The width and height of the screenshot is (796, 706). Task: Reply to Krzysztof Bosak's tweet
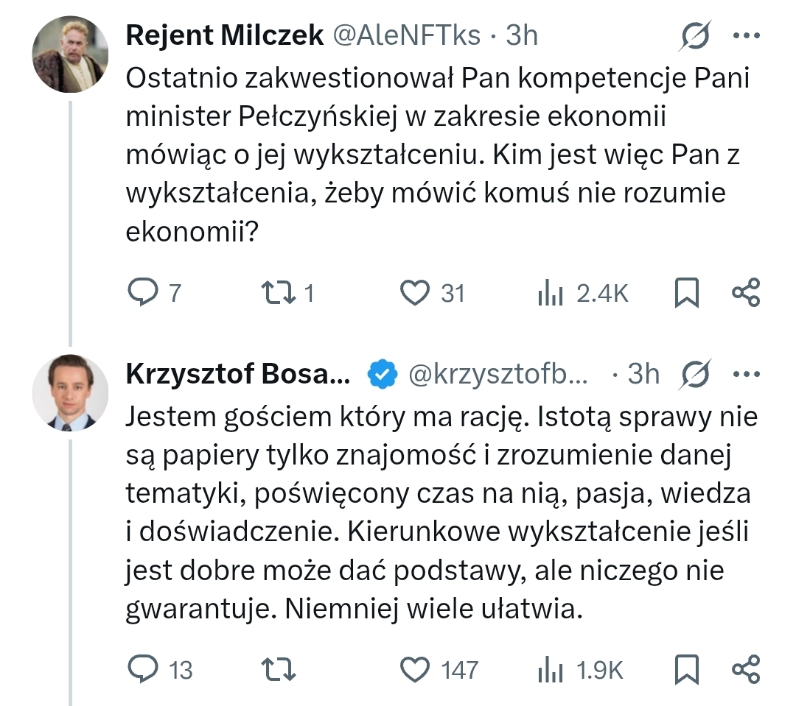point(141,669)
